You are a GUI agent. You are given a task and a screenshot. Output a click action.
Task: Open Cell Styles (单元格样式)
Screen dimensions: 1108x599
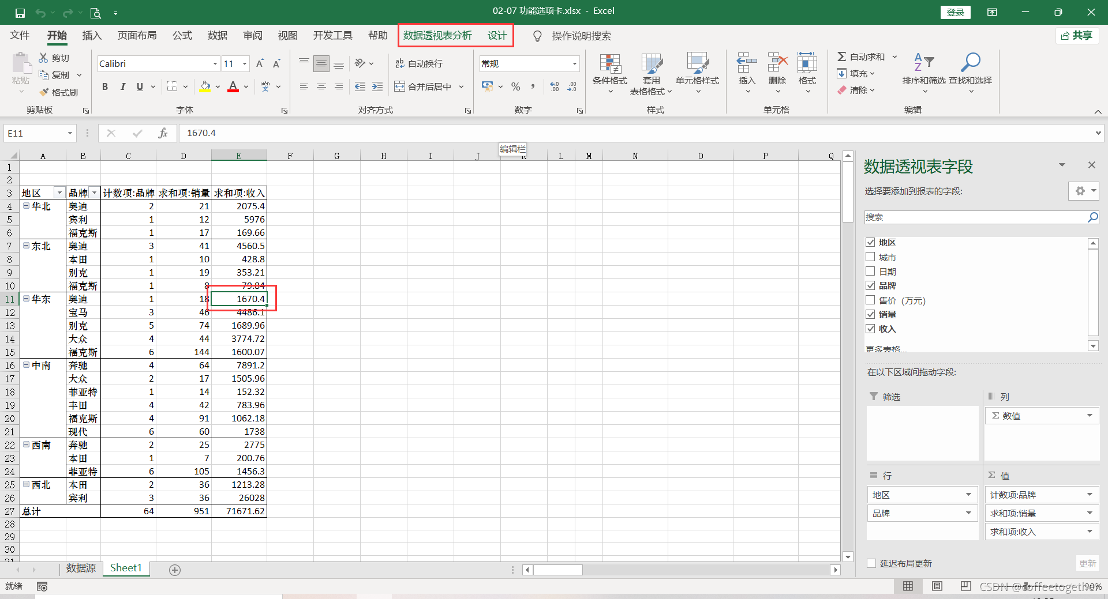[698, 74]
